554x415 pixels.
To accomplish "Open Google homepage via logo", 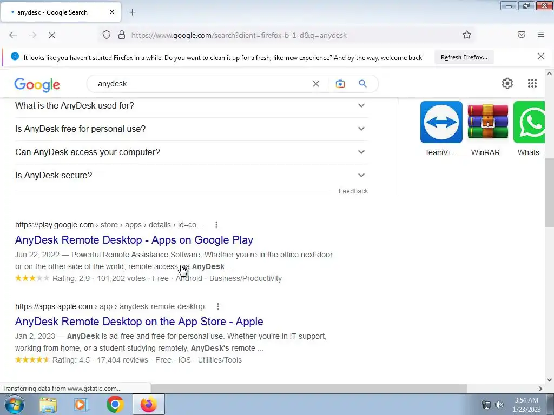I will coord(37,85).
